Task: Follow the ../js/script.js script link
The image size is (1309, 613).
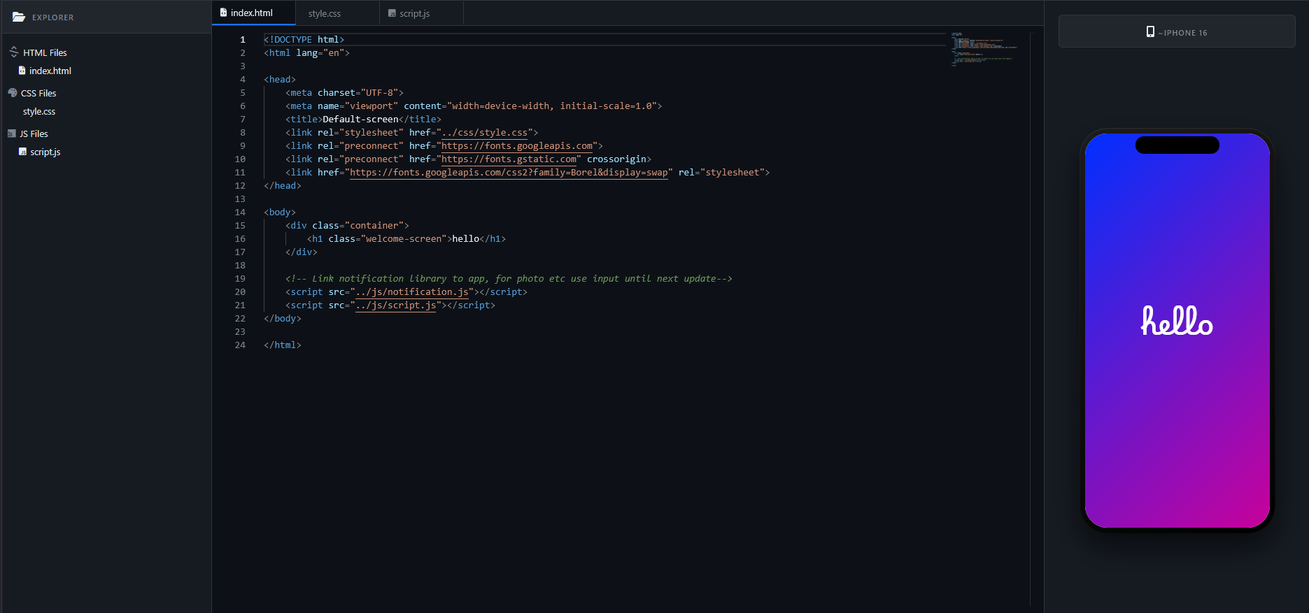Action: 396,305
